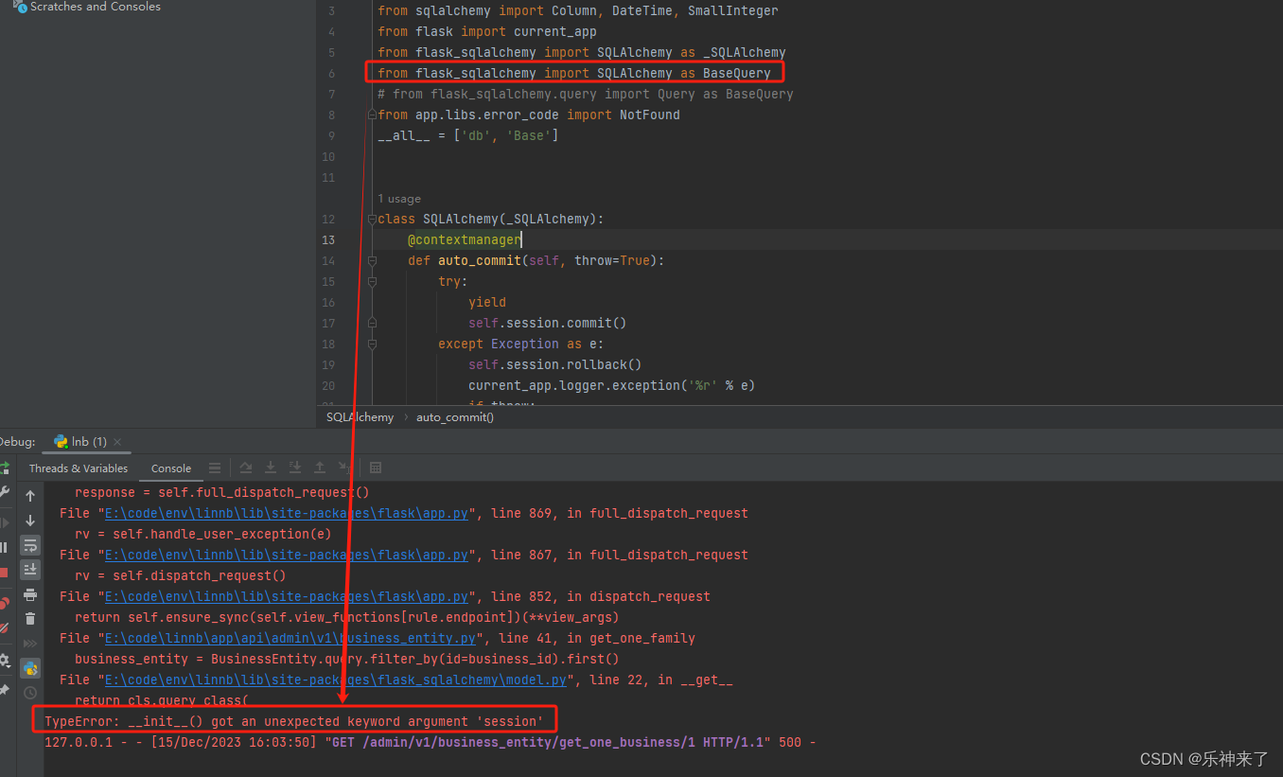Image resolution: width=1283 pixels, height=777 pixels.
Task: Place cursor on '@contextmanager' decorator
Action: pyautogui.click(x=464, y=239)
